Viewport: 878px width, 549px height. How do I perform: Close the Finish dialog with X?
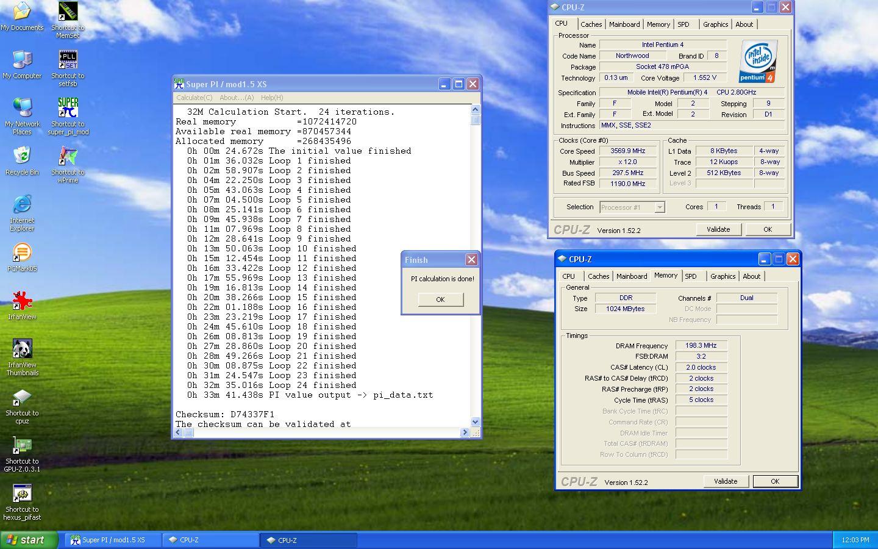pyautogui.click(x=471, y=259)
